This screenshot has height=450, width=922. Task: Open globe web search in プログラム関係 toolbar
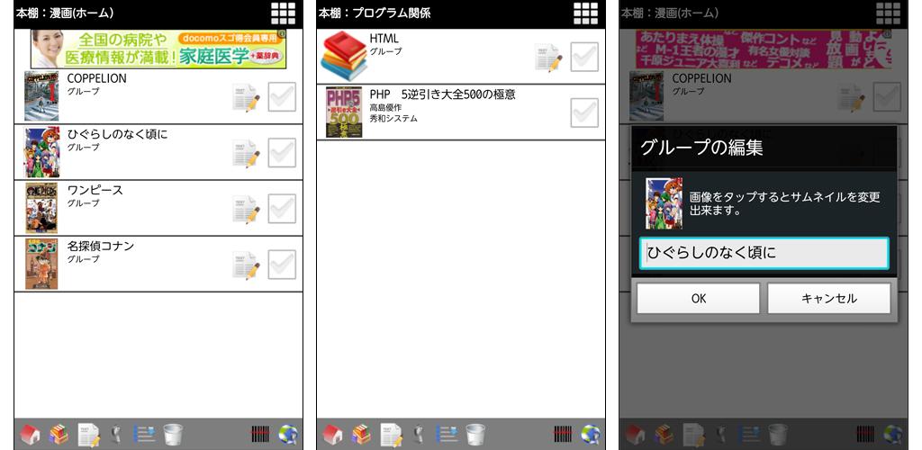point(590,435)
